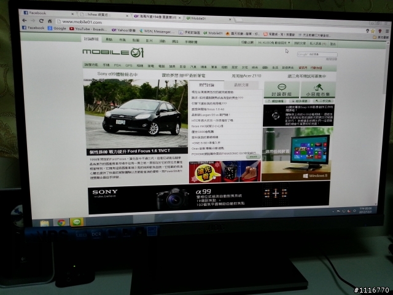Image resolution: width=393 pixels, height=295 pixels.
Task: Open the PANASONIC GX1 discussion topic
Action: click(224, 154)
